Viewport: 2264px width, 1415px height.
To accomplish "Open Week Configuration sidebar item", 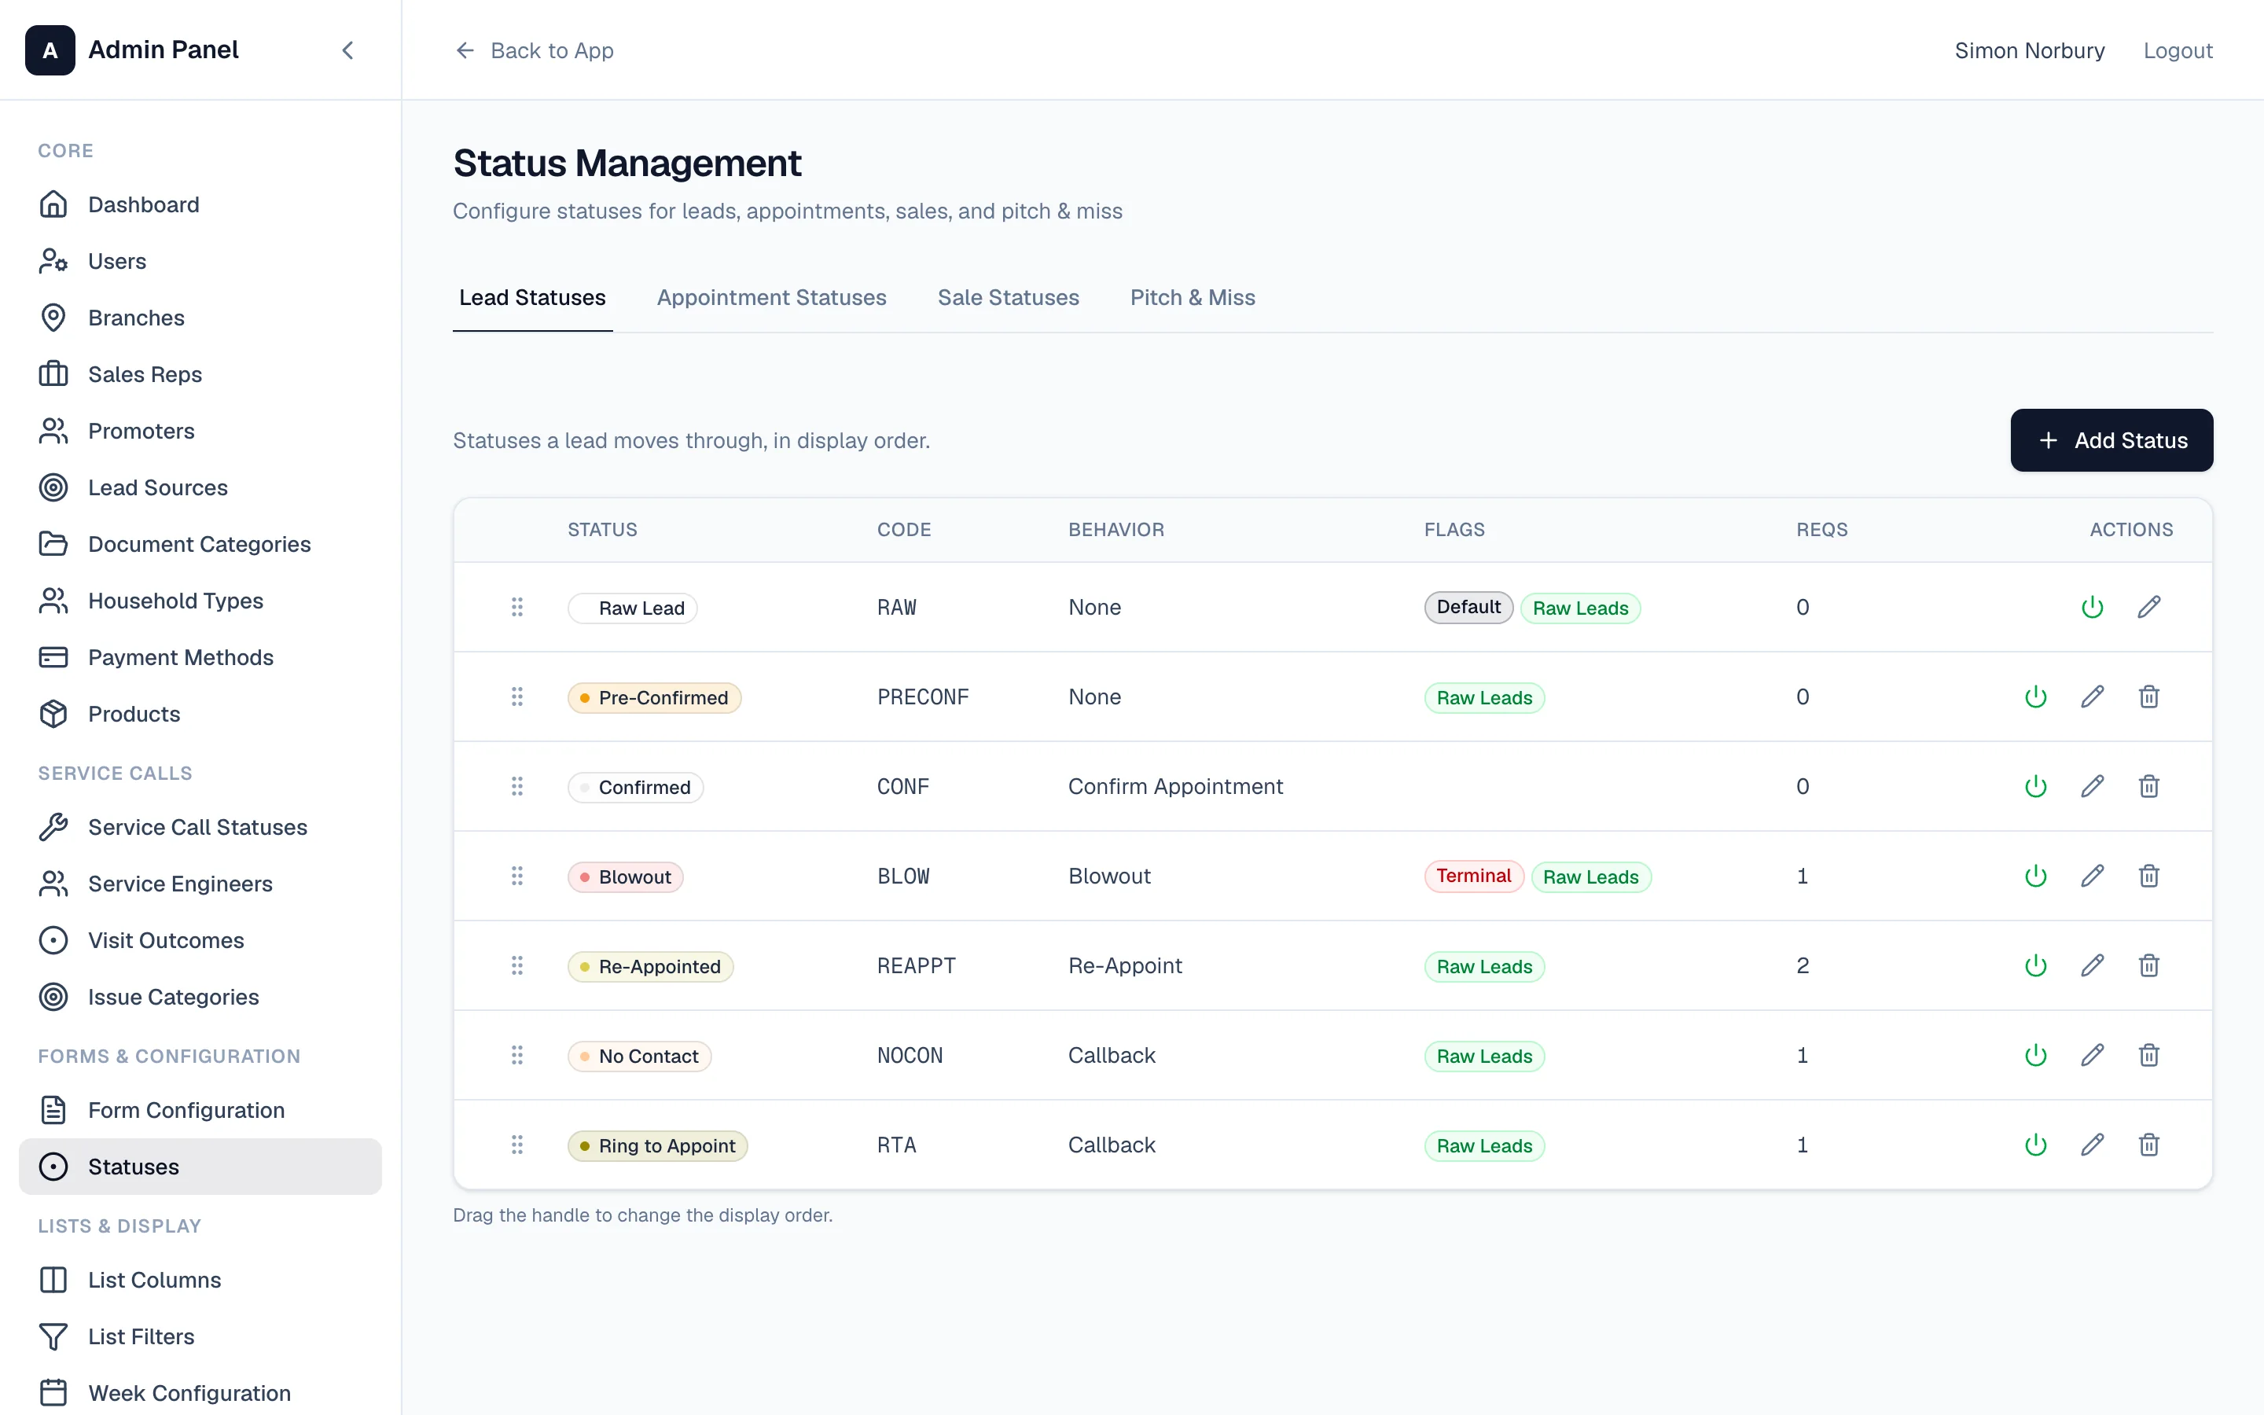I will (200, 1394).
